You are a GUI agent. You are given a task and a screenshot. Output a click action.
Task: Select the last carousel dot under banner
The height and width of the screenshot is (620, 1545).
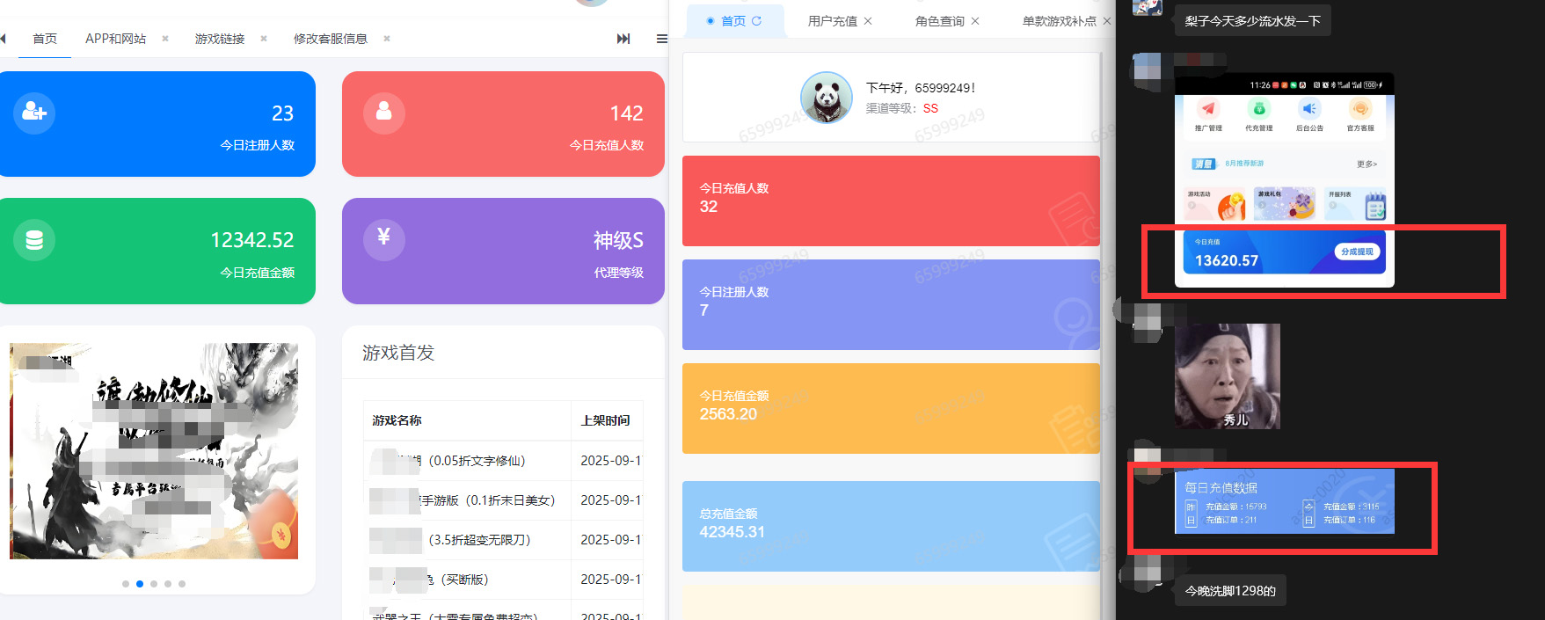tap(182, 584)
